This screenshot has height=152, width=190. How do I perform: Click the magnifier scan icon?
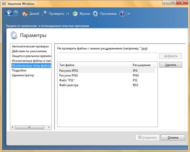click(44, 13)
